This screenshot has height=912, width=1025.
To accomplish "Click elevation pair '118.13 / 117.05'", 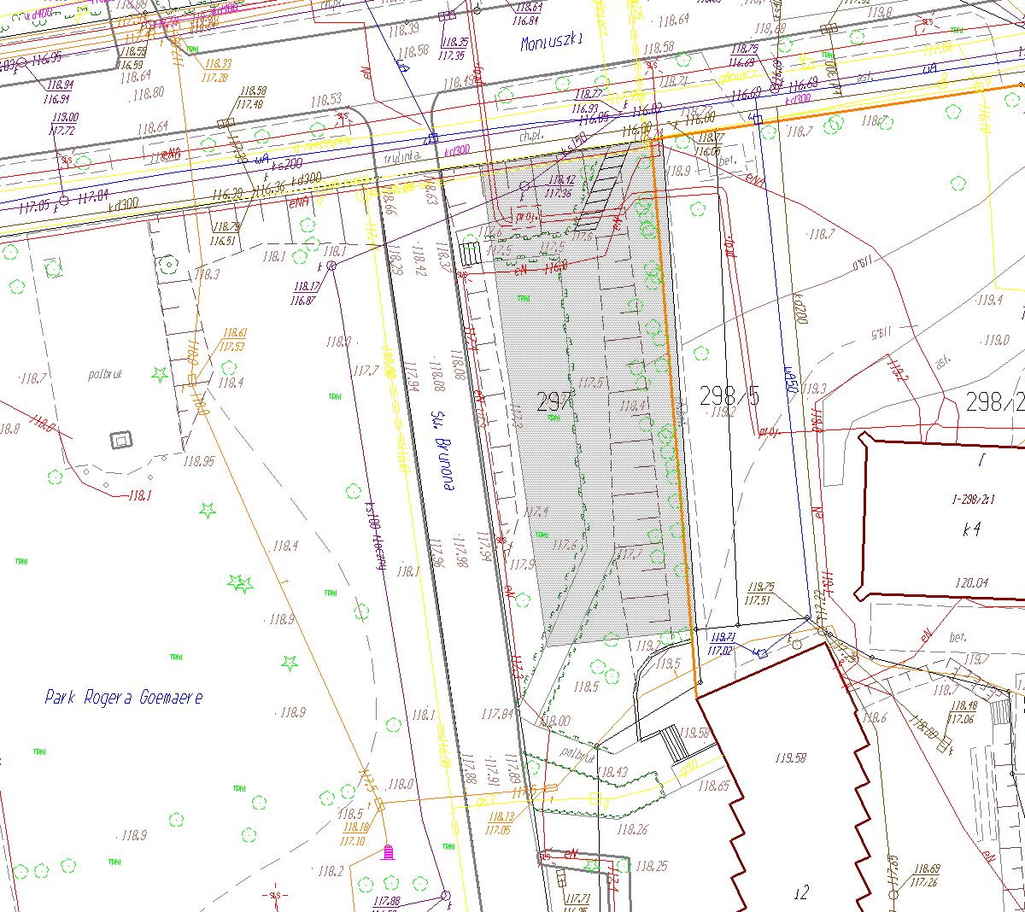I will tap(501, 823).
